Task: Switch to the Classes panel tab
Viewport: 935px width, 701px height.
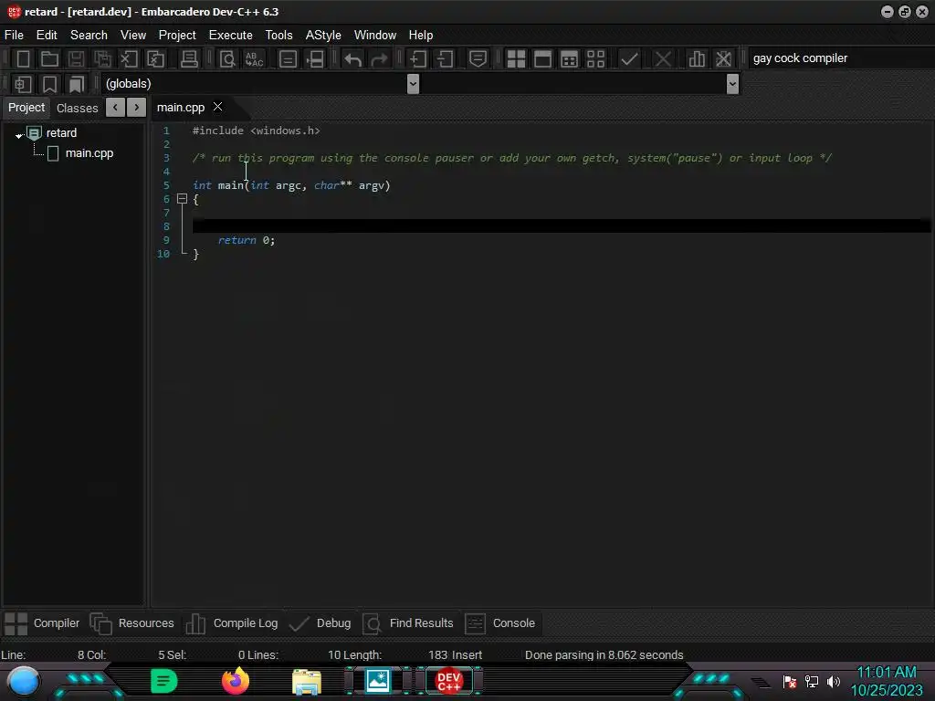Action: click(x=77, y=108)
